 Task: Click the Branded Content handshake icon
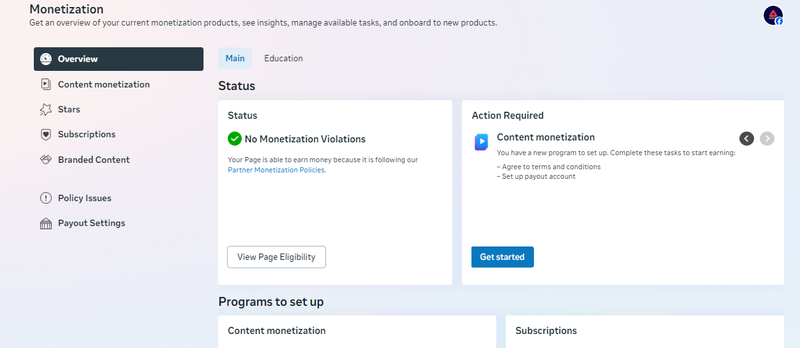click(x=46, y=160)
